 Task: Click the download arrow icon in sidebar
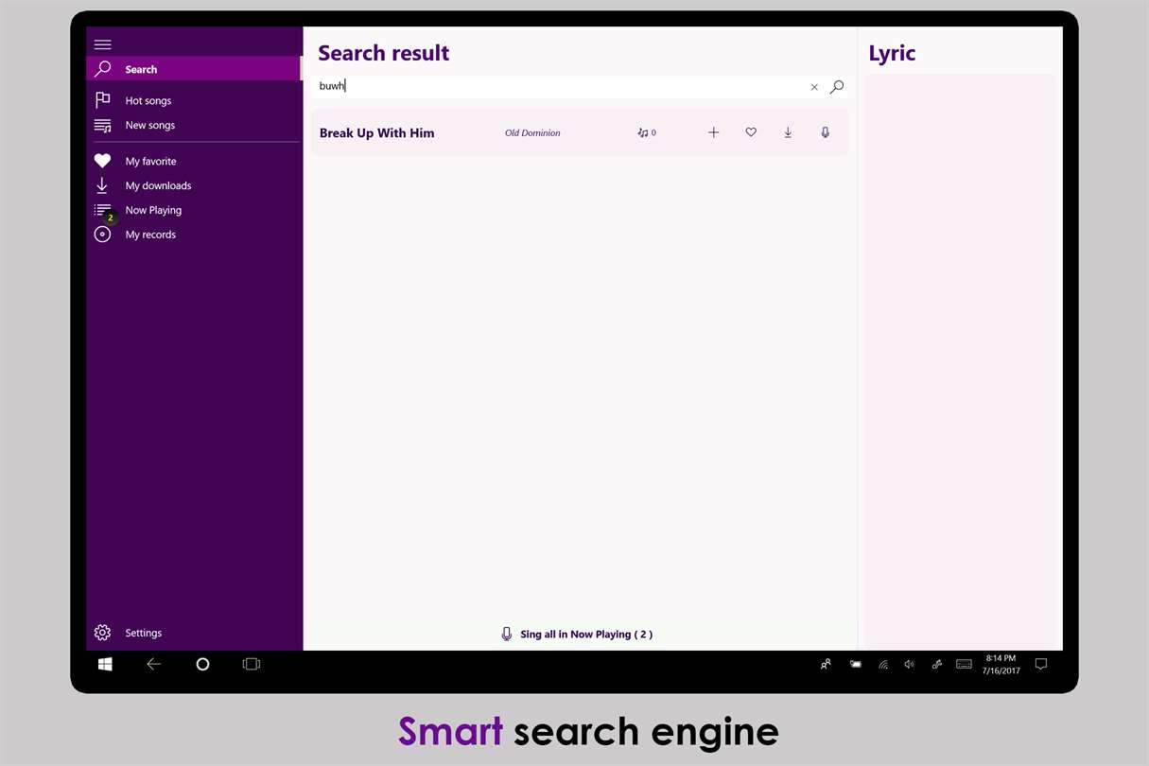click(x=102, y=185)
